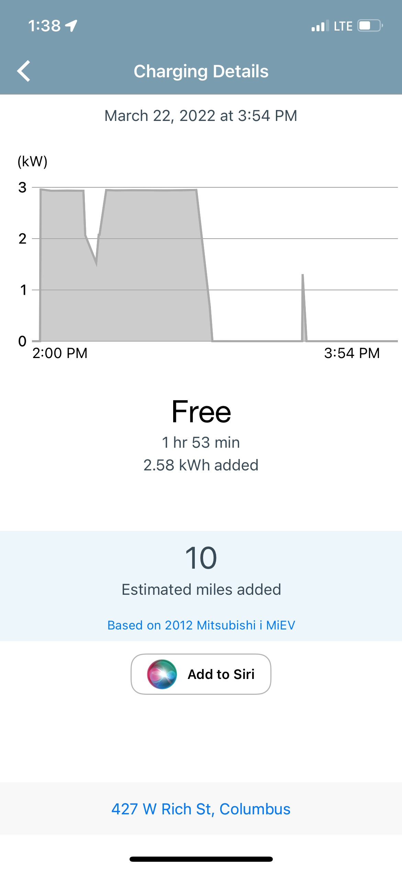The height and width of the screenshot is (870, 402).
Task: Open the Based on 2012 Mitsubishi i MiEV link
Action: pos(201,625)
